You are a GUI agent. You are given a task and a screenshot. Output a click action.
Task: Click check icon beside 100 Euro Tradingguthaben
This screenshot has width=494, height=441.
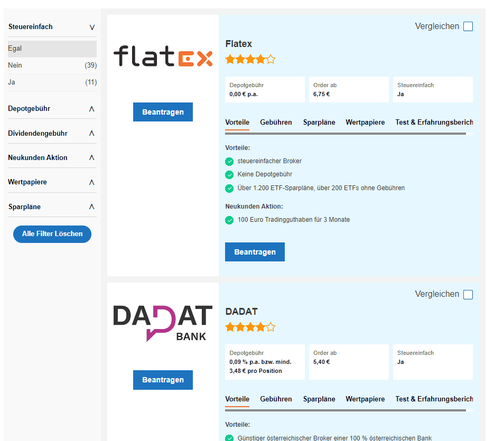[229, 220]
